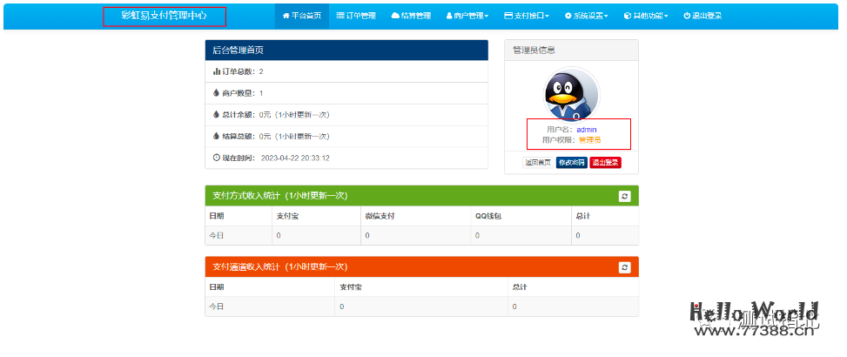Open the 系统设置 dropdown
Image resolution: width=847 pixels, height=357 pixels.
(x=586, y=16)
